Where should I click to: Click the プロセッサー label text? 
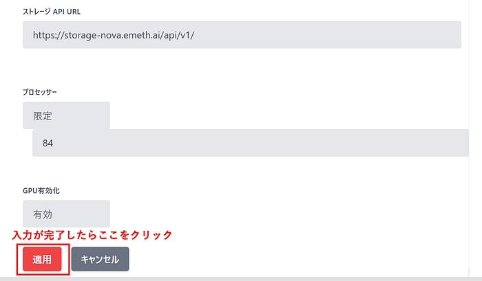[x=43, y=92]
